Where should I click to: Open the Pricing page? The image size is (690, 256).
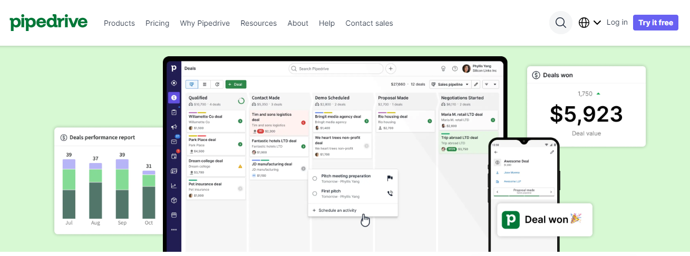click(x=157, y=23)
